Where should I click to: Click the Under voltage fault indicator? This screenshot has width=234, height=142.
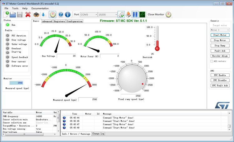coord(7,44)
